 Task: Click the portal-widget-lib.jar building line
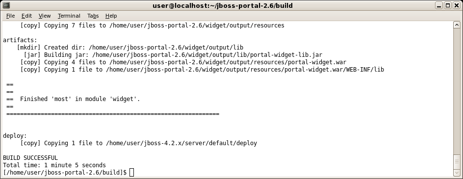tap(173, 55)
